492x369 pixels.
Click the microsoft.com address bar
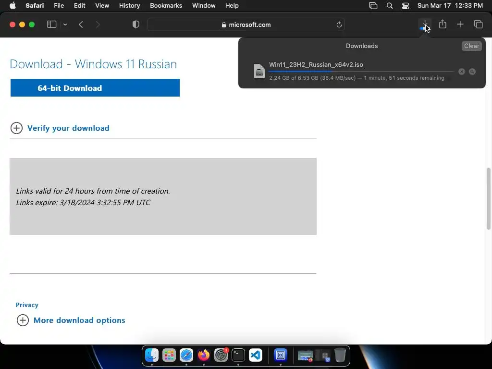246,25
